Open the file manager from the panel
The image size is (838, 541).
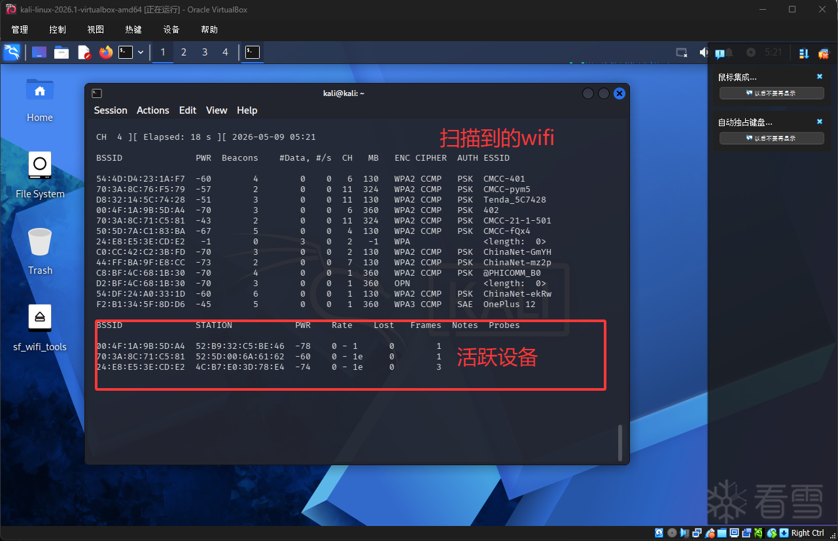[61, 52]
